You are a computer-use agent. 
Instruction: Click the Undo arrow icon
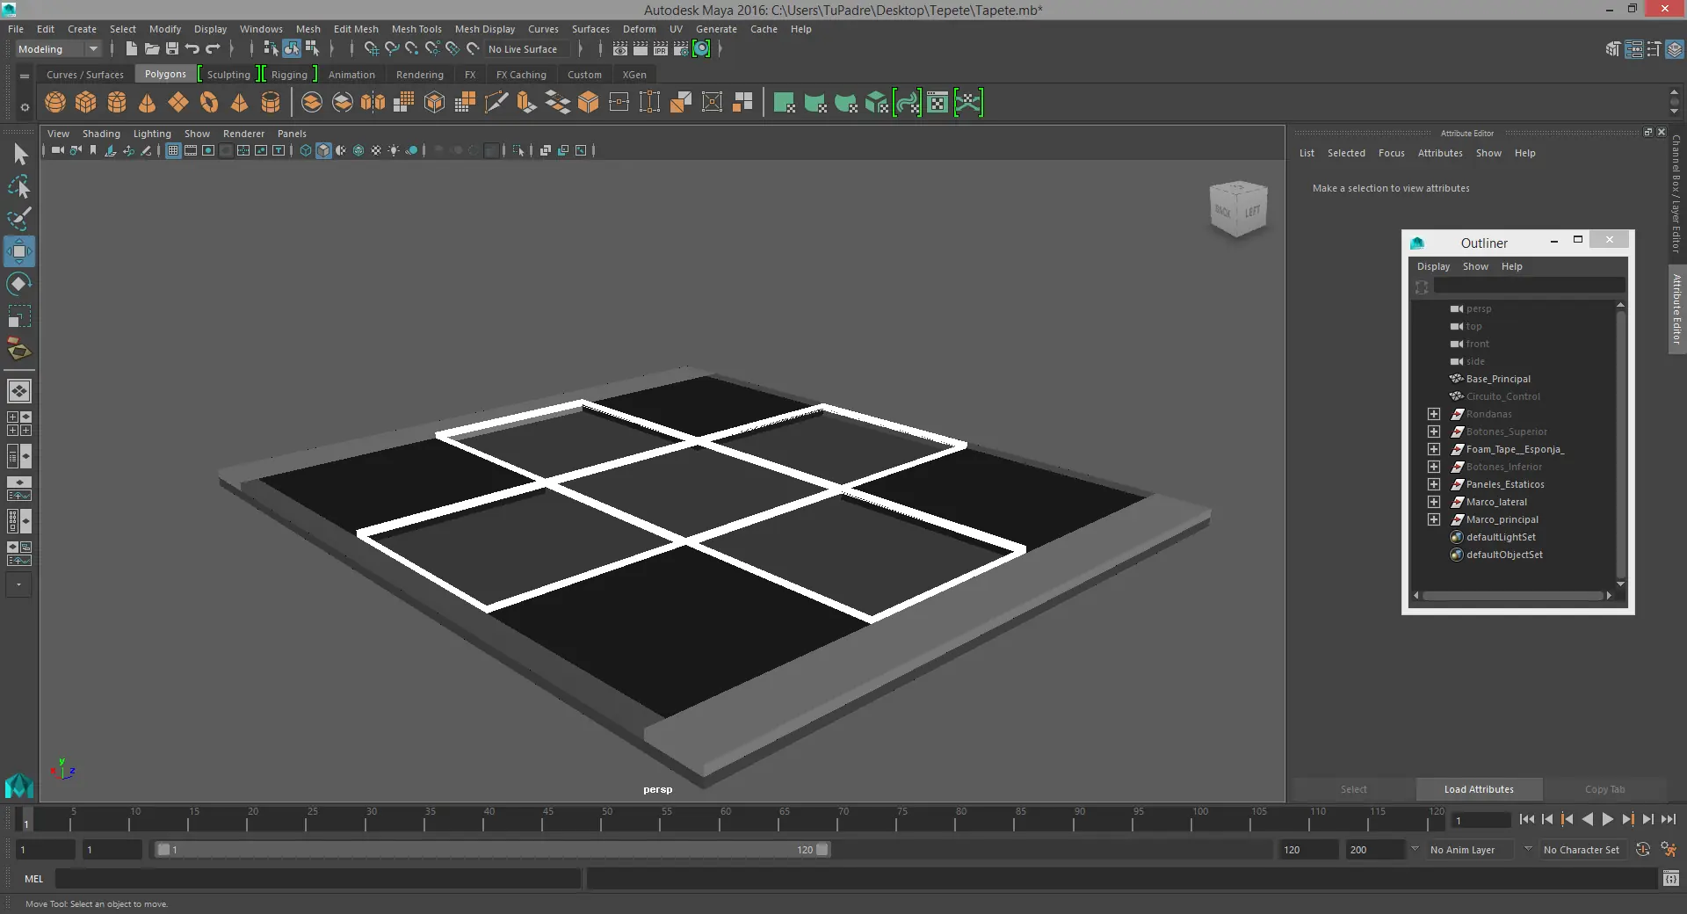point(192,49)
